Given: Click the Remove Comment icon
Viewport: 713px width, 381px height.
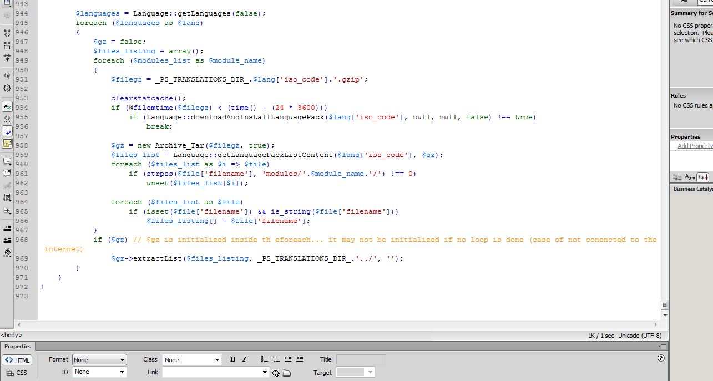Looking at the screenshot, I should (7, 174).
